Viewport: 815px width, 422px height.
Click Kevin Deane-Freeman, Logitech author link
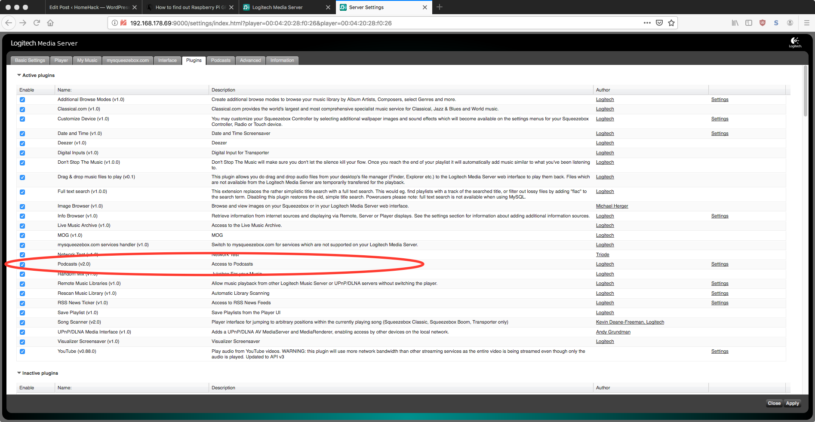click(630, 322)
